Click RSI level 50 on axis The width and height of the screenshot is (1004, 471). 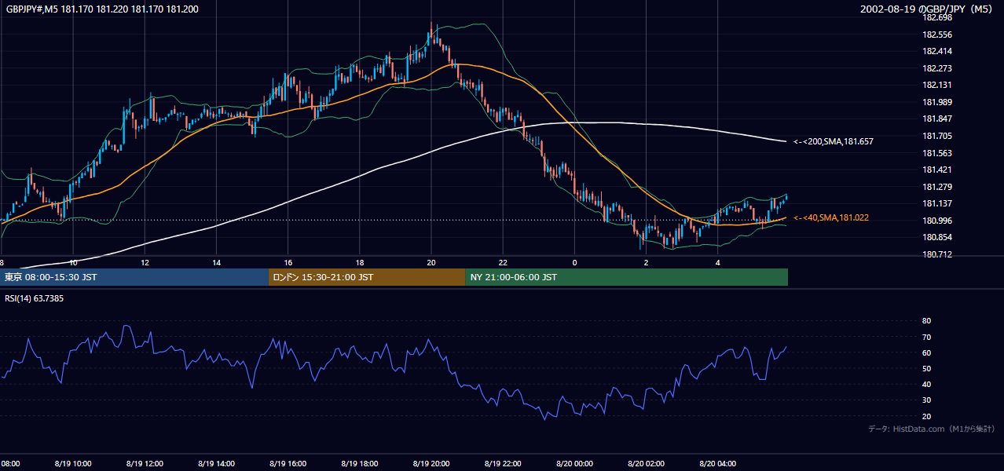tap(926, 368)
